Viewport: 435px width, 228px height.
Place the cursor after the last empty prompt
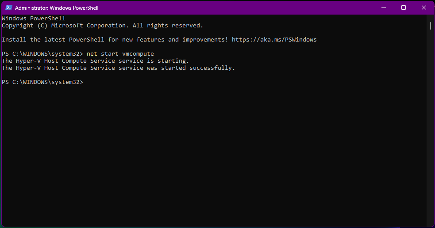click(x=86, y=82)
